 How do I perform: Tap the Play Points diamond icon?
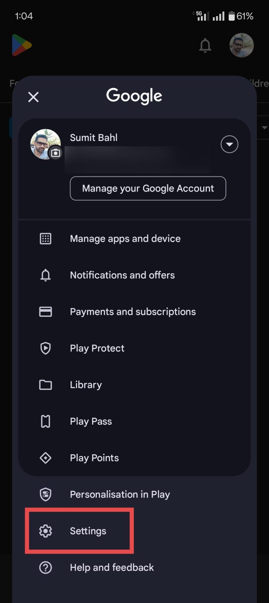[45, 458]
